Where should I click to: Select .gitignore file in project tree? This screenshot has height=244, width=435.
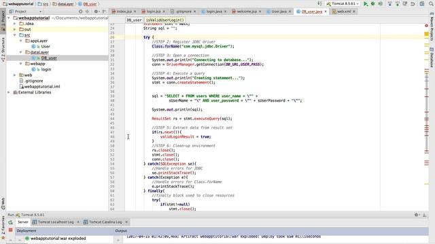(34, 81)
